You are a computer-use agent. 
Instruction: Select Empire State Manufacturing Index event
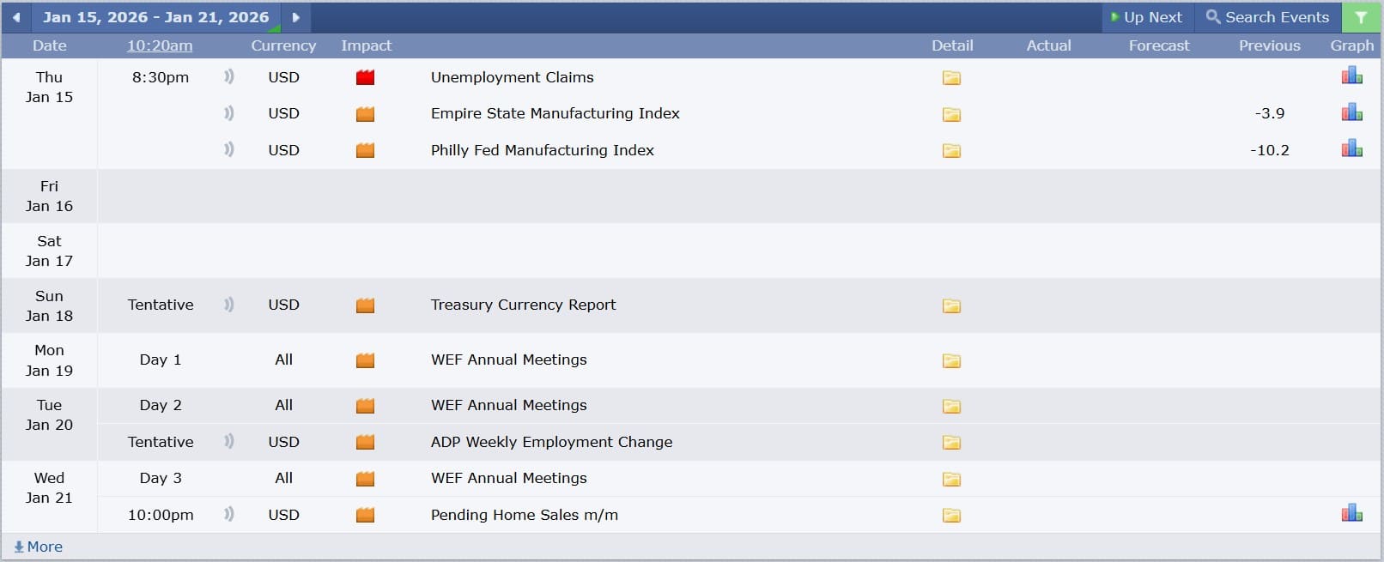[555, 113]
